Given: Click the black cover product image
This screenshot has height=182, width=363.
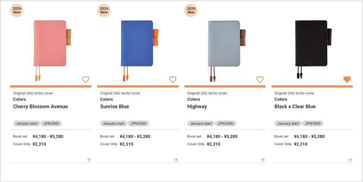Looking at the screenshot, I should coord(311,43).
